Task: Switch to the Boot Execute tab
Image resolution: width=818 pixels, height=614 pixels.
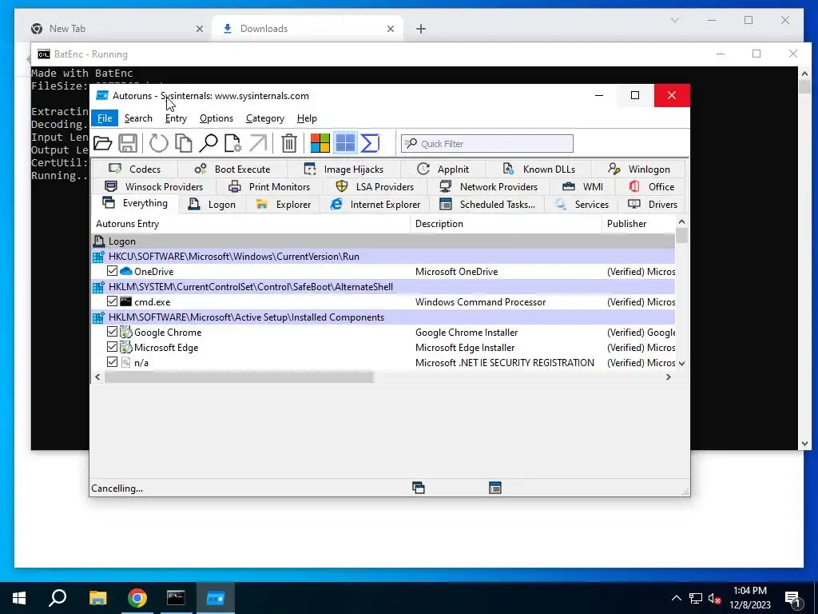Action: click(x=232, y=169)
